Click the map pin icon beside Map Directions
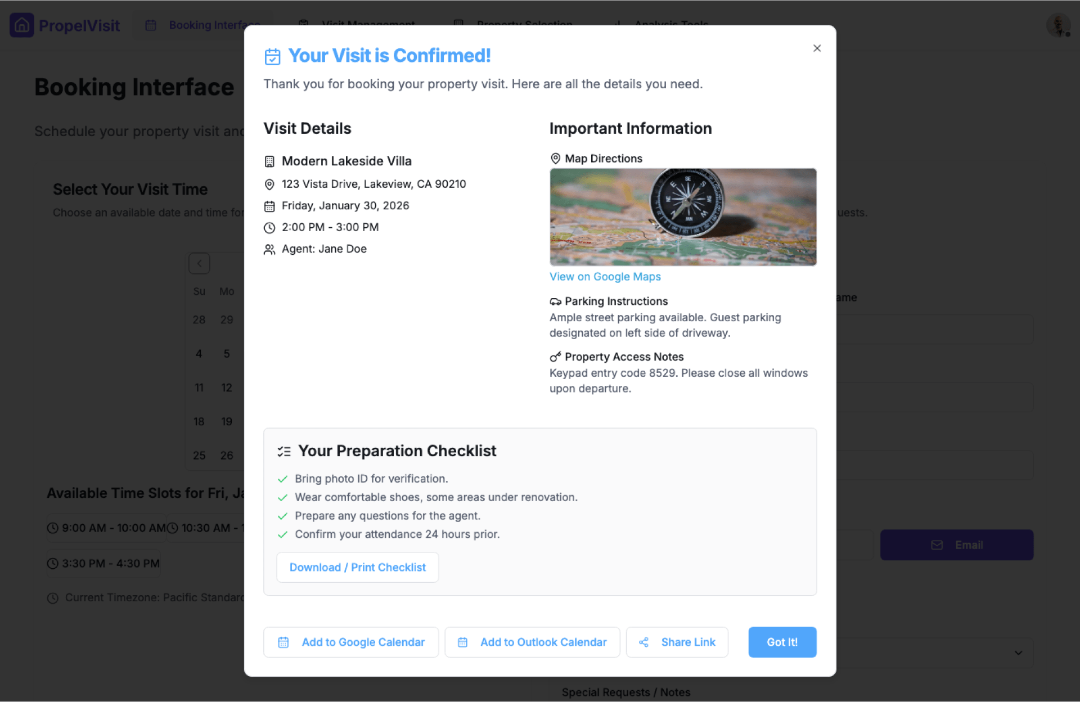The width and height of the screenshot is (1080, 702). coord(555,159)
